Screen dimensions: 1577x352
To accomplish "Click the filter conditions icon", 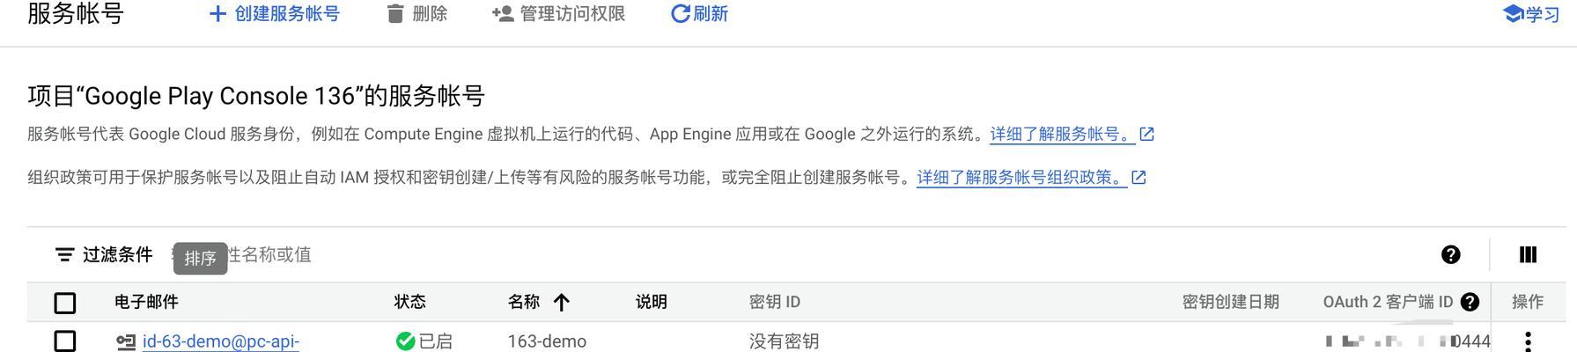I will [x=64, y=254].
